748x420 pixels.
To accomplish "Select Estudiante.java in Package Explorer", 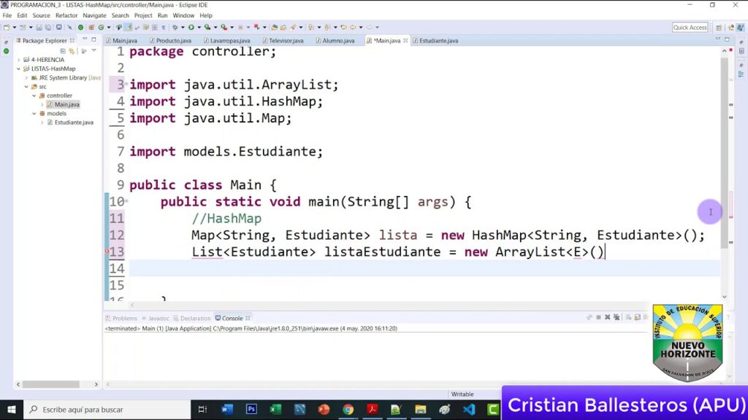I will coord(74,122).
